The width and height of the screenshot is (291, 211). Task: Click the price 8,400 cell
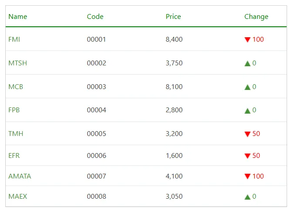tap(174, 39)
